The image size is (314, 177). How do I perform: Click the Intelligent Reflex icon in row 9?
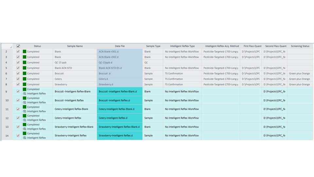pos(25,94)
